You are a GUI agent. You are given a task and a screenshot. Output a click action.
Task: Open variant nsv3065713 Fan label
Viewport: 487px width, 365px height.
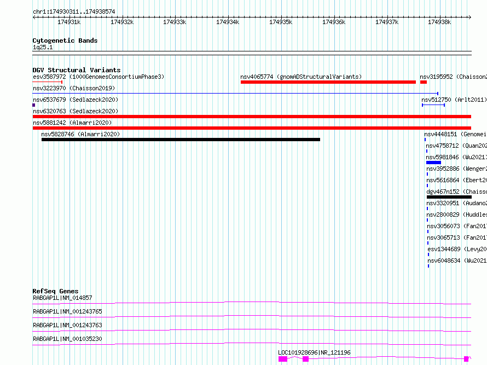[x=457, y=237]
